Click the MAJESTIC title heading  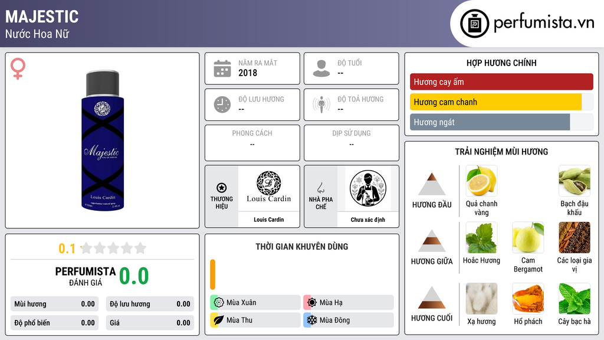click(42, 17)
